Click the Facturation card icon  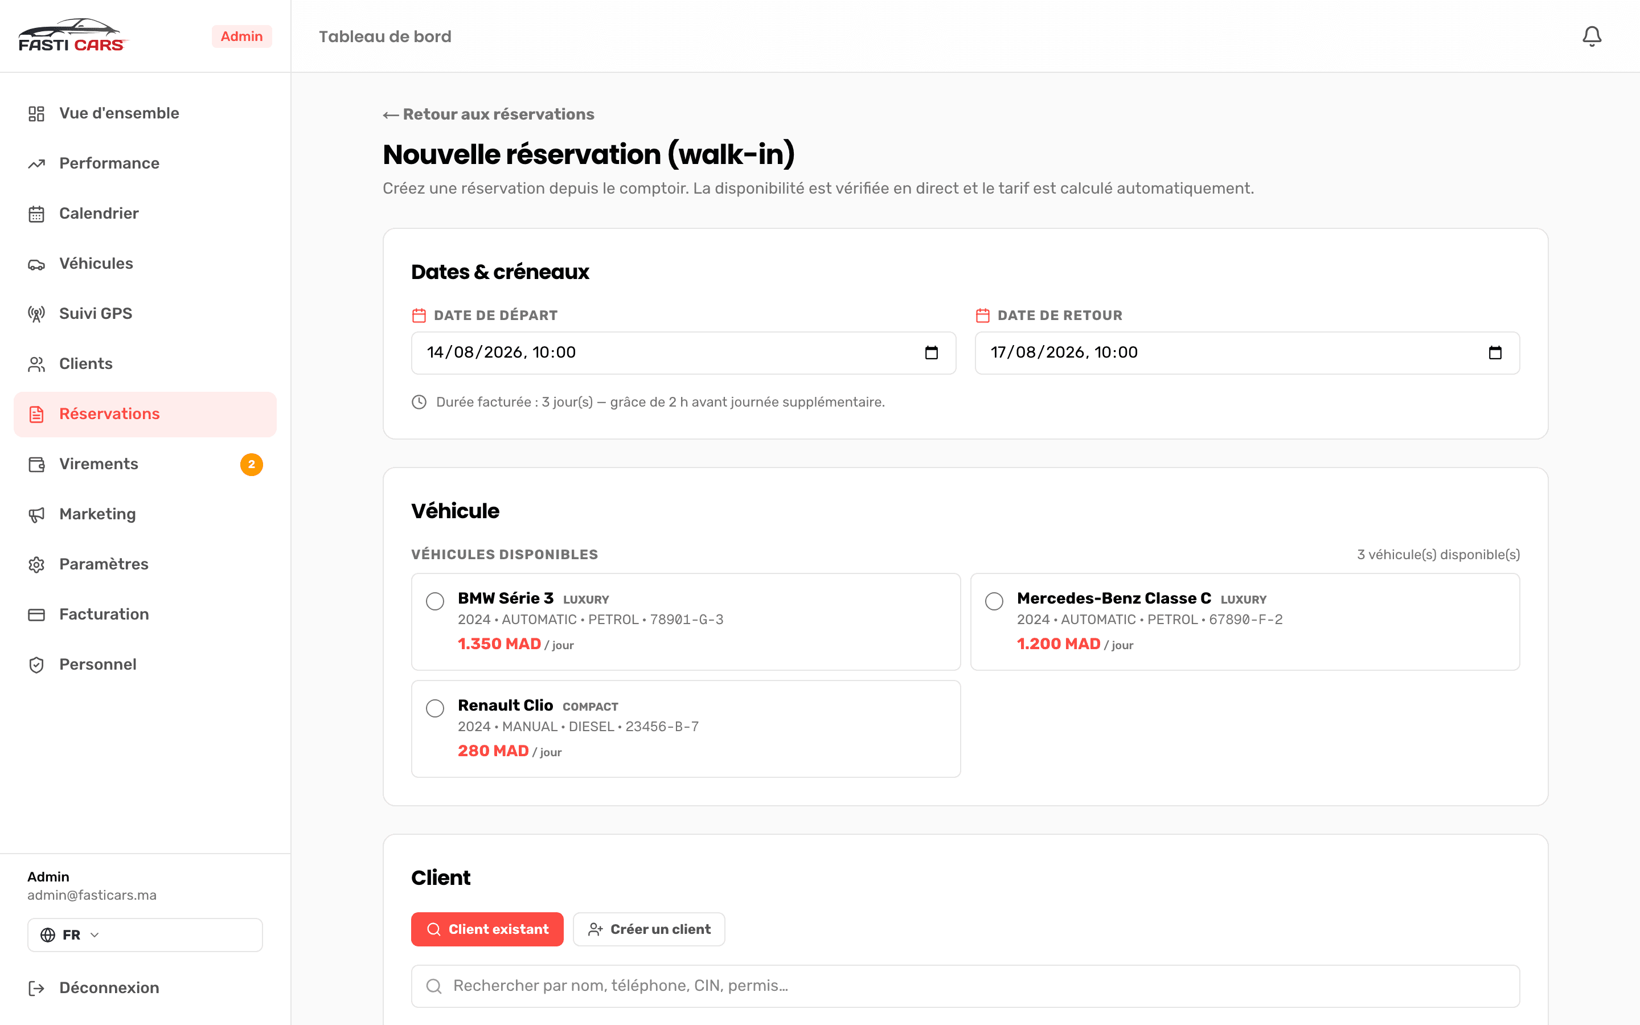[36, 615]
